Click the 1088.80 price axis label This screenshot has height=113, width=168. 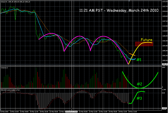pos(165,61)
